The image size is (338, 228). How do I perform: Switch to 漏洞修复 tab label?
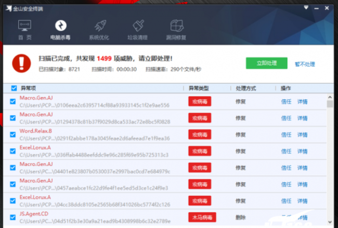pyautogui.click(x=176, y=37)
